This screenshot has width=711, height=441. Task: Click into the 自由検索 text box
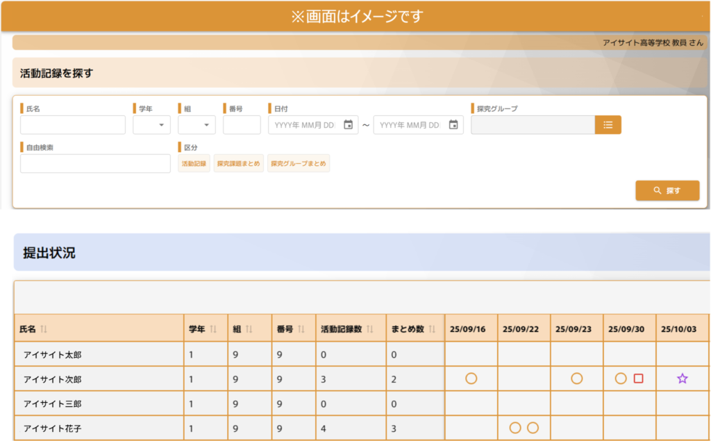(95, 164)
